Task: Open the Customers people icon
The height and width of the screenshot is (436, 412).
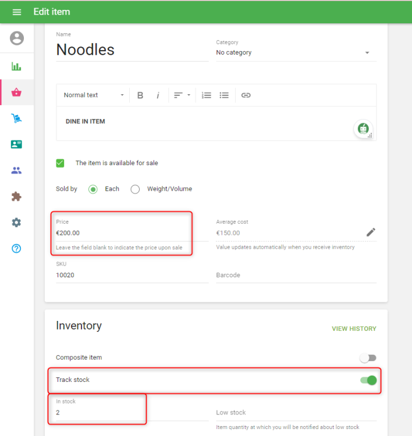Action: point(16,170)
